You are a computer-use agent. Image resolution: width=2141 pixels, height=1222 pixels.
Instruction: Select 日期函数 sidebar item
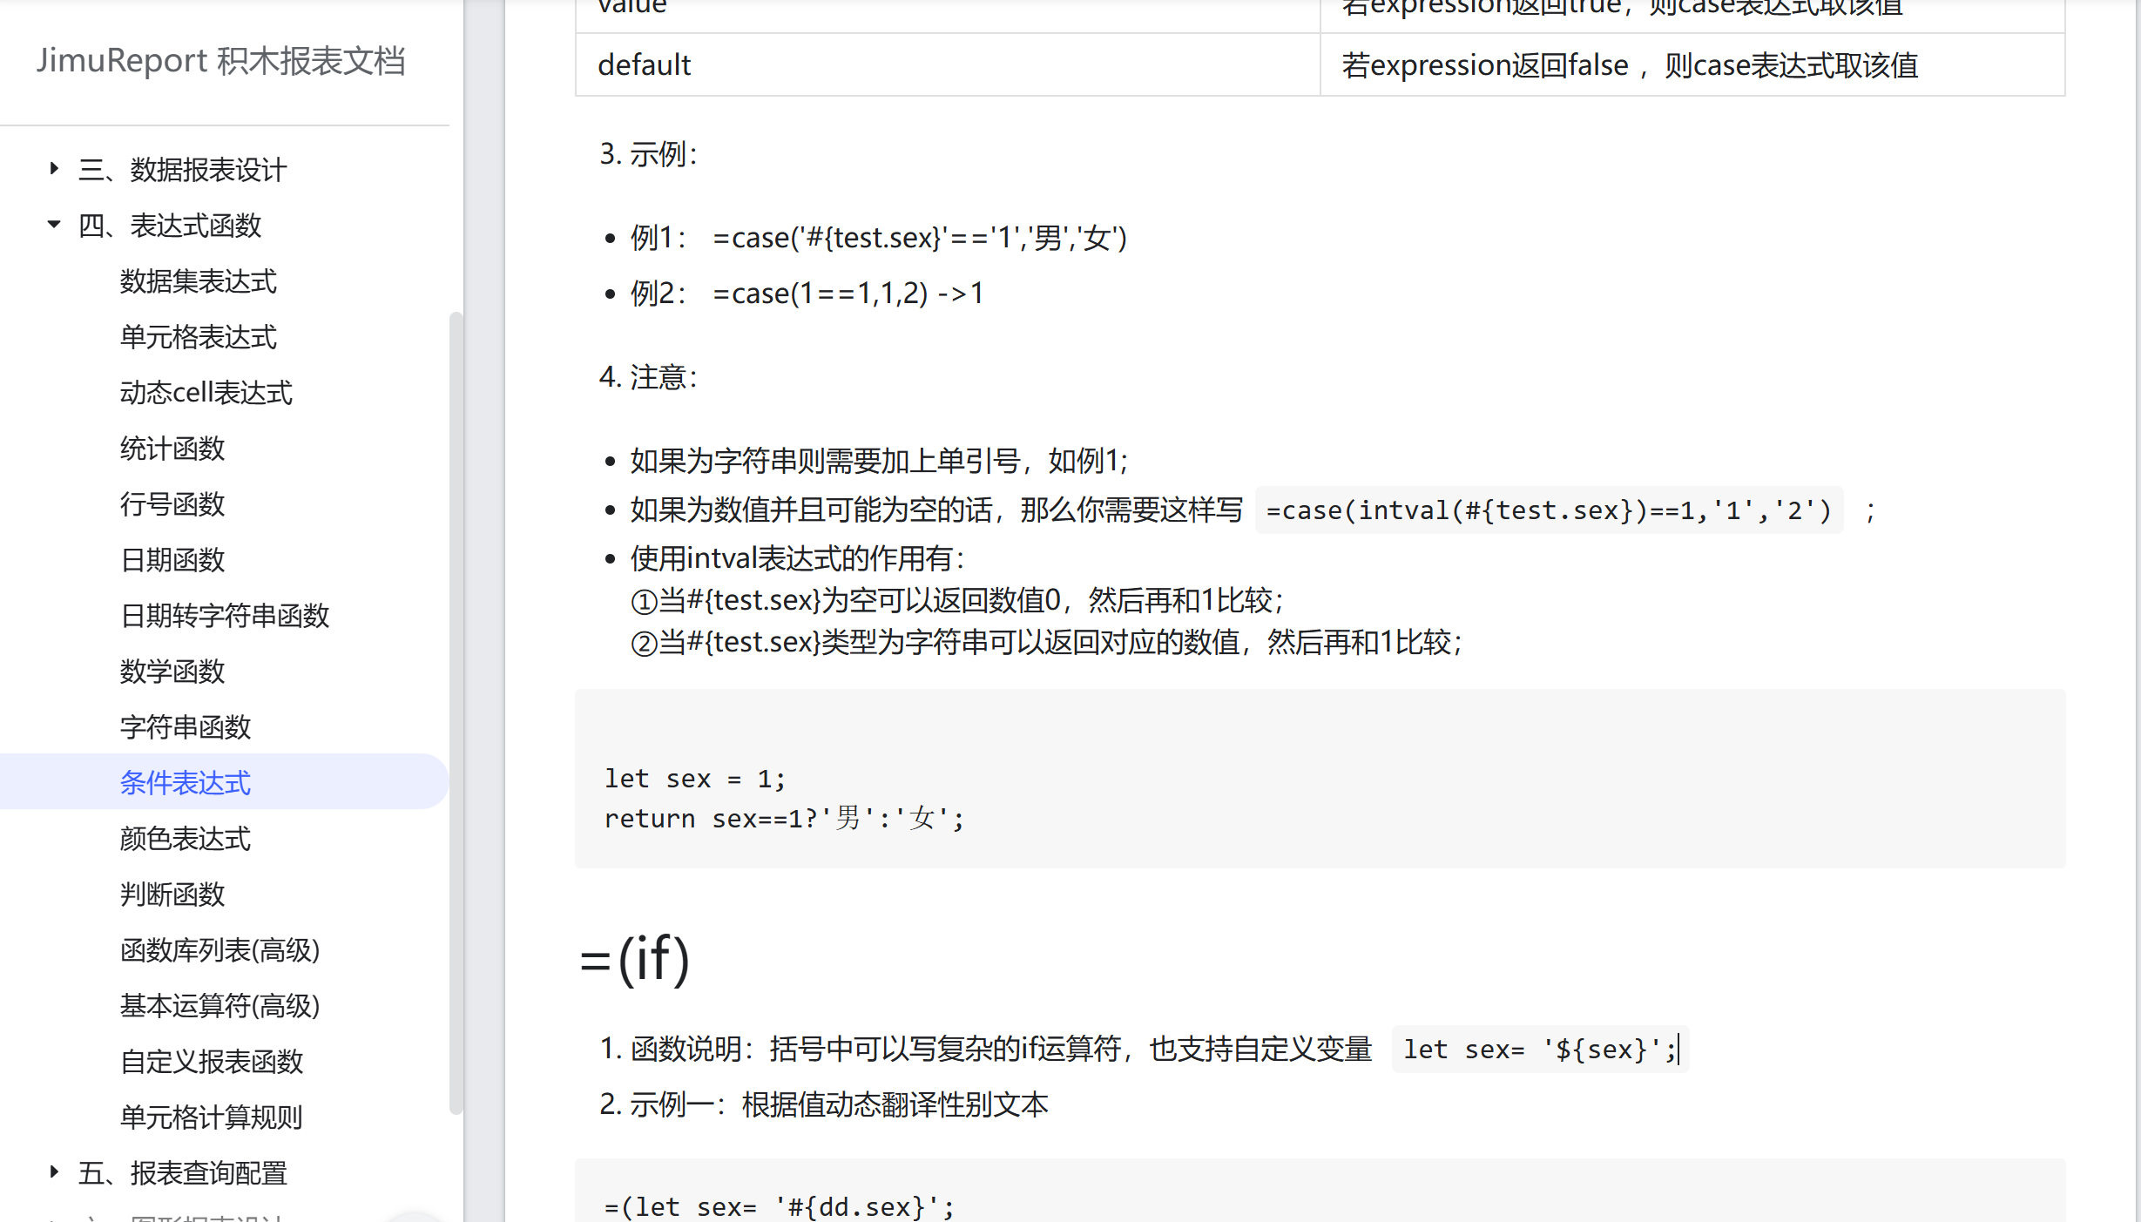point(172,559)
